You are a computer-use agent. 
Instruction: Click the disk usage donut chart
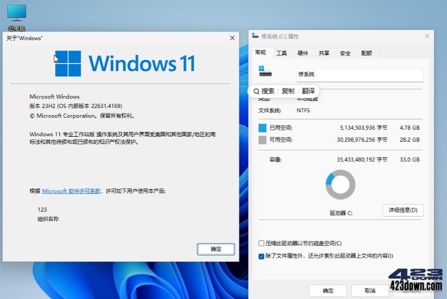tap(340, 185)
